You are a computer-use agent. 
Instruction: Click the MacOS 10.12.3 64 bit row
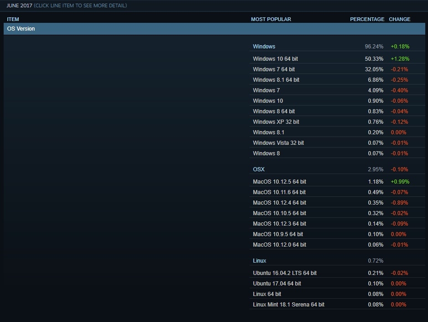click(337, 224)
